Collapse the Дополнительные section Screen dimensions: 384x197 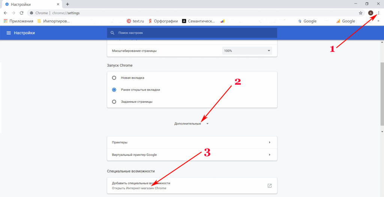[x=191, y=124]
